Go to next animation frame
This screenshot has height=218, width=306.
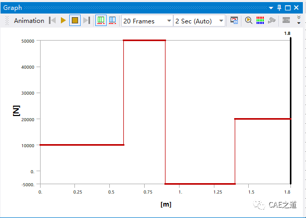pos(86,20)
